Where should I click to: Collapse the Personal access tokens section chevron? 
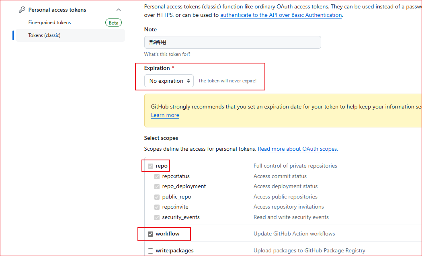click(x=118, y=10)
